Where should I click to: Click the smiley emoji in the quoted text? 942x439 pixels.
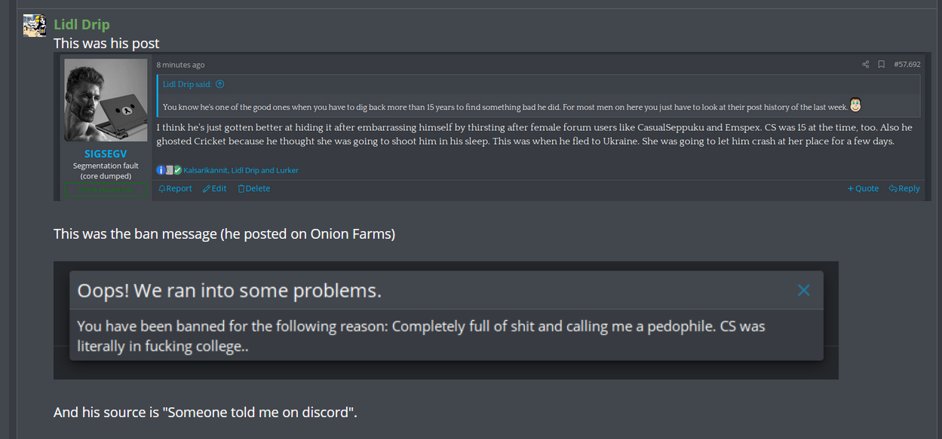(856, 105)
